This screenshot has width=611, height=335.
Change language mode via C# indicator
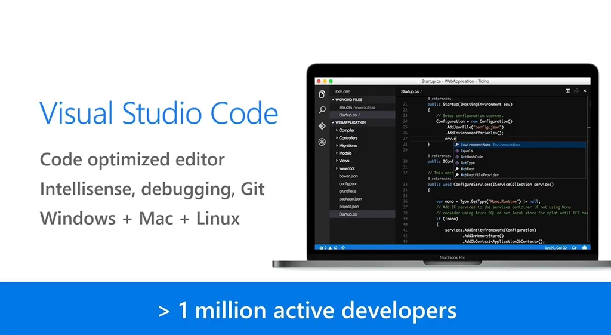[x=574, y=248]
